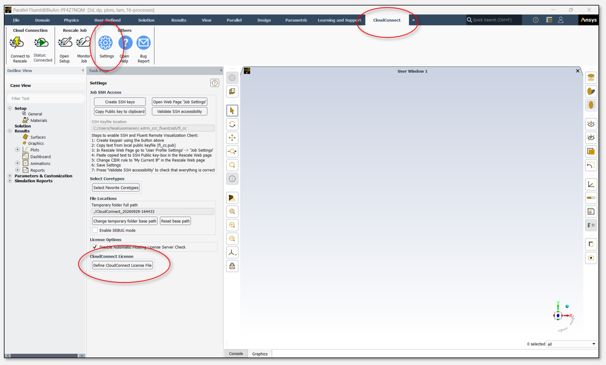Select Dashboard in the outline tree
The image size is (606, 365).
pos(40,156)
